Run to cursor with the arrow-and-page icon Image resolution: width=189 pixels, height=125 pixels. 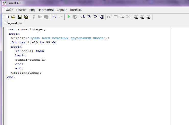click(101, 17)
